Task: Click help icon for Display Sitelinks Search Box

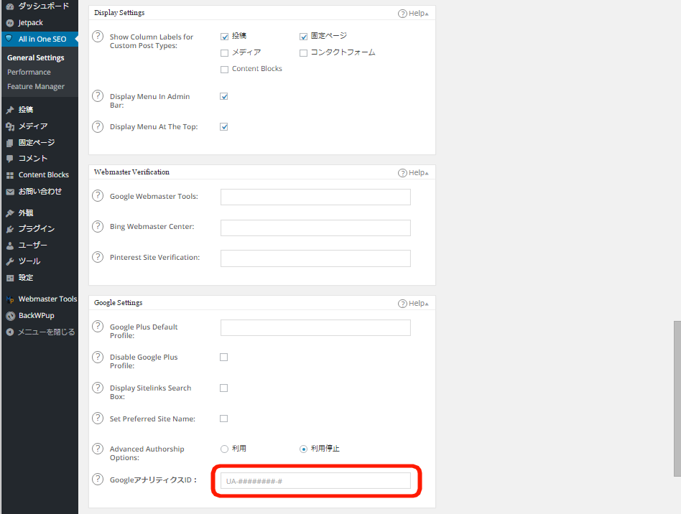Action: pyautogui.click(x=98, y=387)
